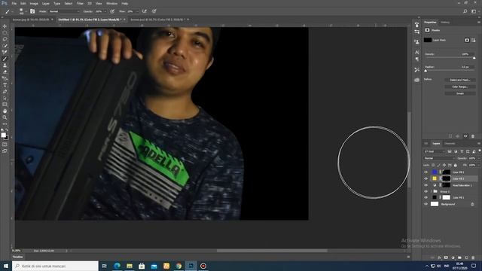Toggle layer filtering switch in Layers panel
Viewport: 482px width, 271px height.
tap(480, 151)
